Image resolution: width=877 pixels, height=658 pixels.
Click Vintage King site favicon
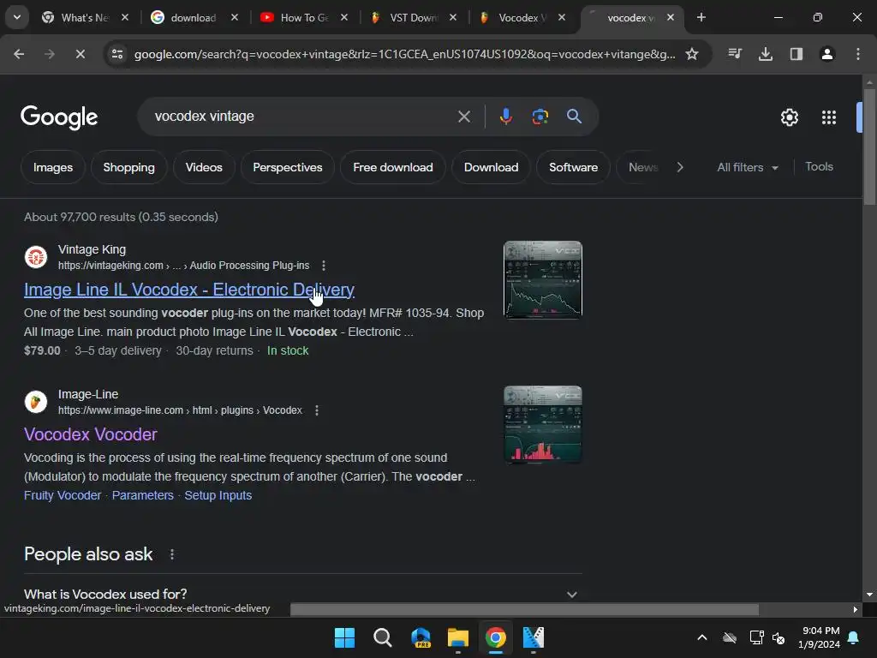click(36, 257)
